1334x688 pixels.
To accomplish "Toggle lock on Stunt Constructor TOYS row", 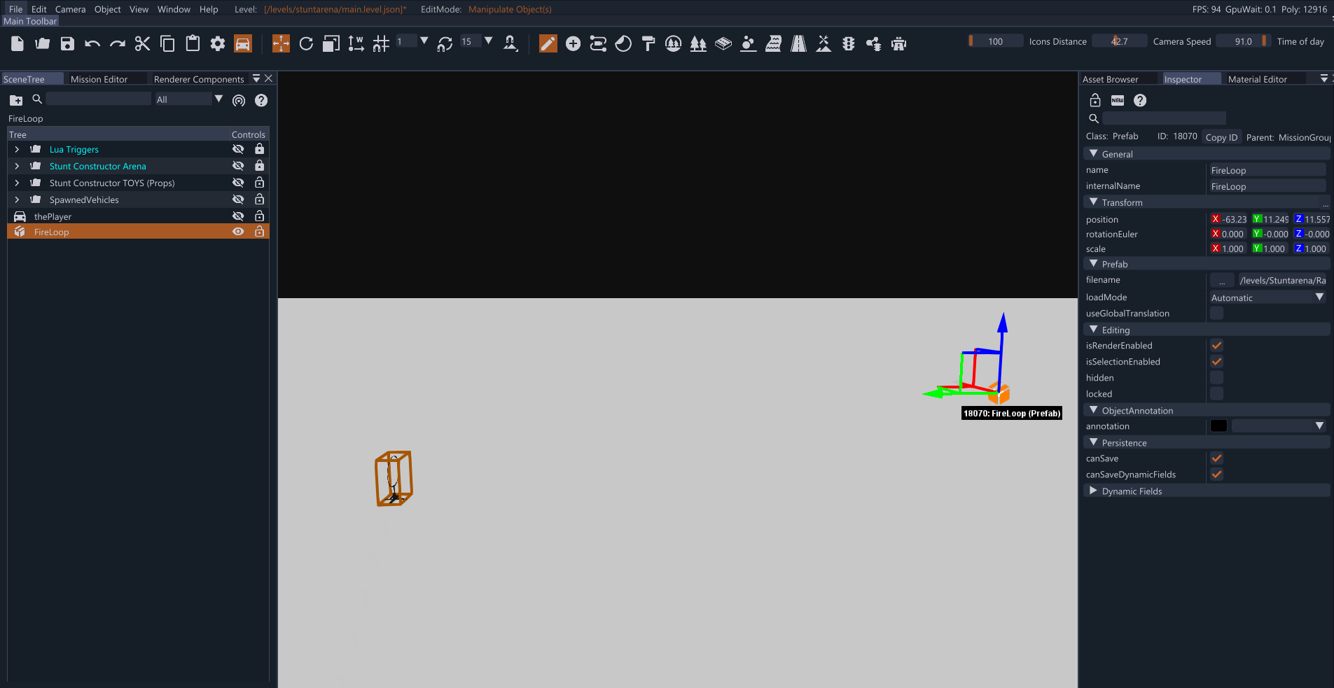I will pos(259,183).
